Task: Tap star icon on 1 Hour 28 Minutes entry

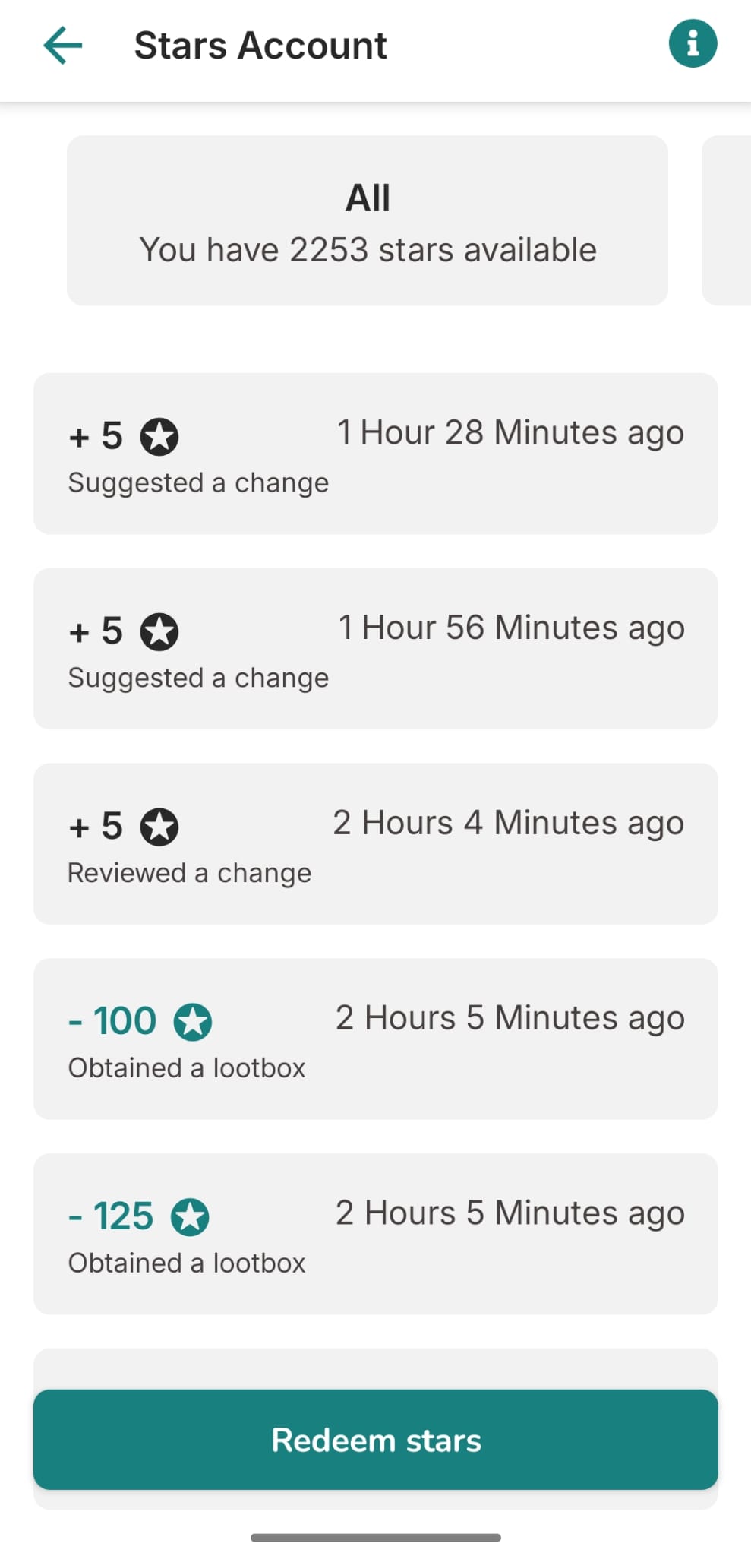Action: point(159,437)
